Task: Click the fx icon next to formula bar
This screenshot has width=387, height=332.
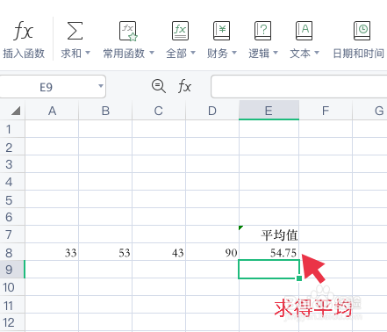Action: click(x=185, y=87)
